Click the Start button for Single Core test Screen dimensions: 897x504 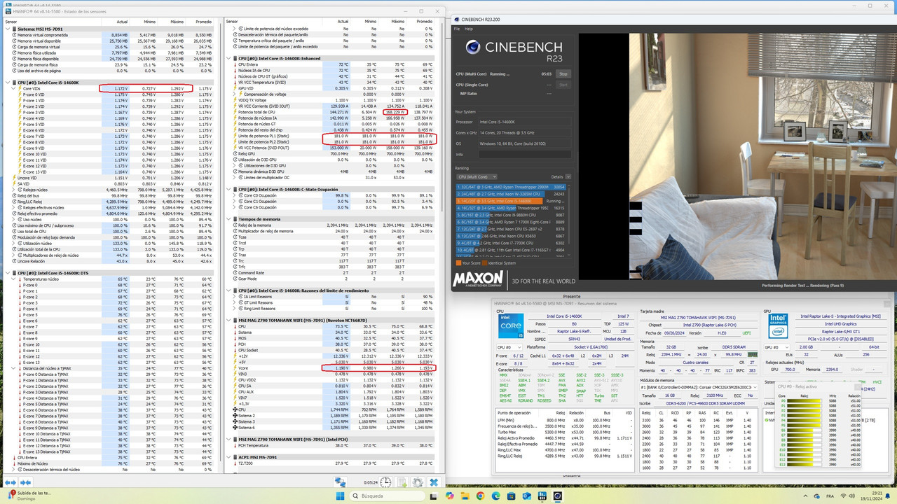coord(563,85)
